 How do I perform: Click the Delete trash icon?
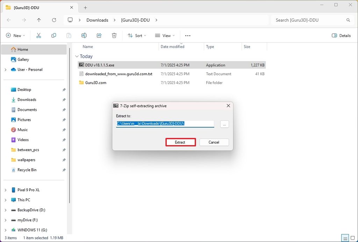[114, 36]
